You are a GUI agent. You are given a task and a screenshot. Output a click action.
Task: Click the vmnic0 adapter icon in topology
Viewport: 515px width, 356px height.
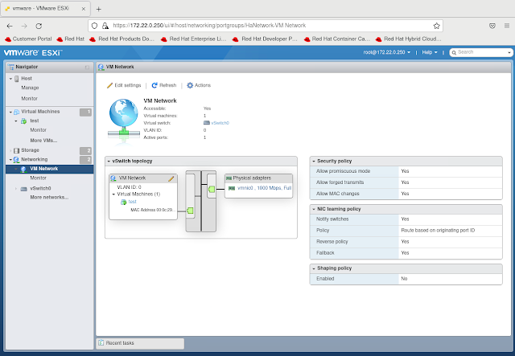232,188
